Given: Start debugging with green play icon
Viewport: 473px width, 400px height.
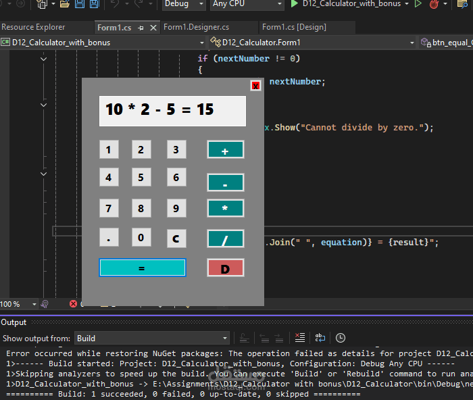Looking at the screenshot, I should (294, 4).
